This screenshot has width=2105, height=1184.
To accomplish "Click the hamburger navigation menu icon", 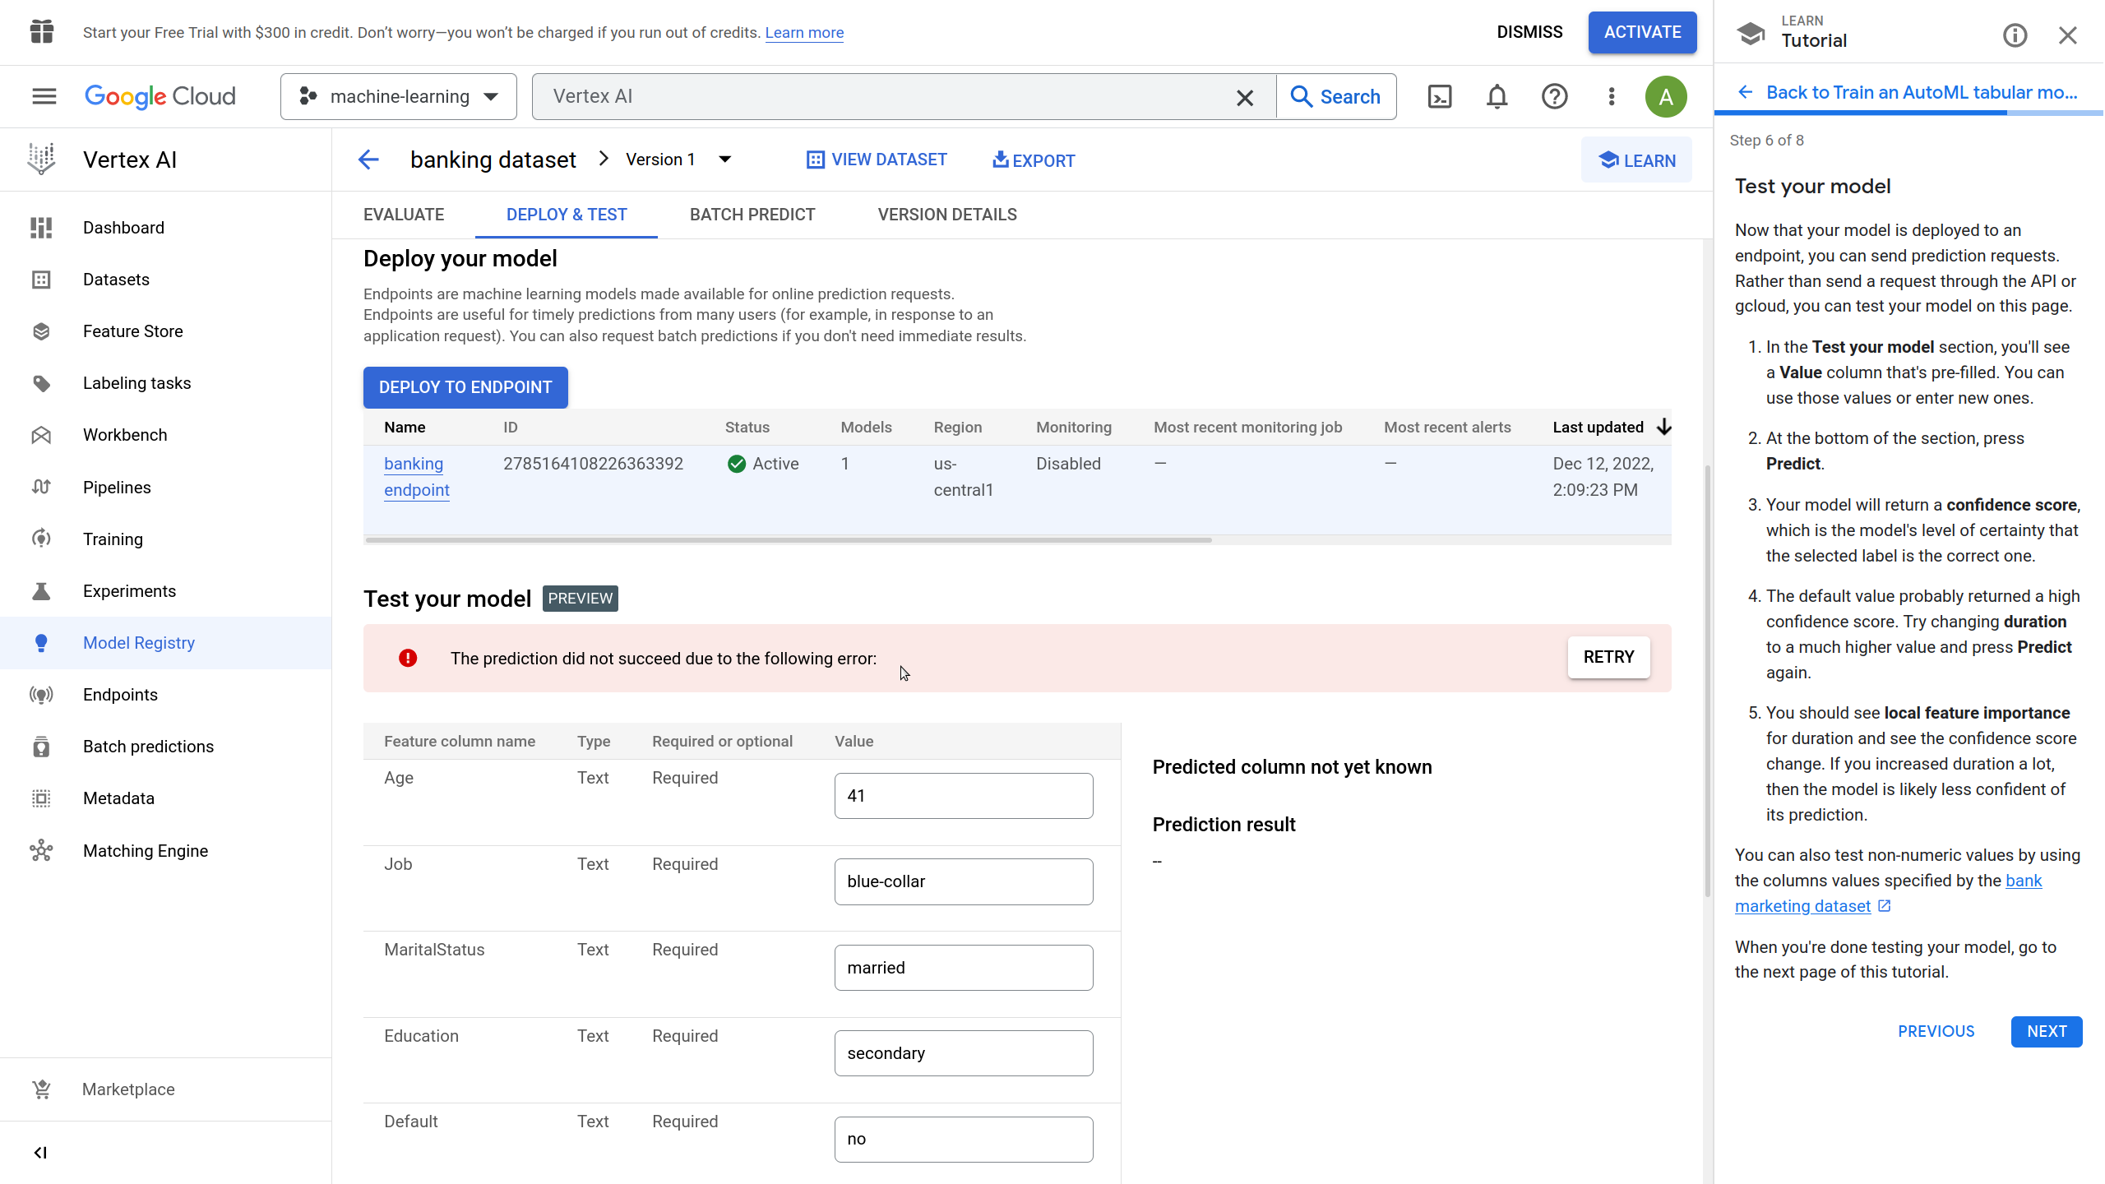I will click(x=44, y=96).
